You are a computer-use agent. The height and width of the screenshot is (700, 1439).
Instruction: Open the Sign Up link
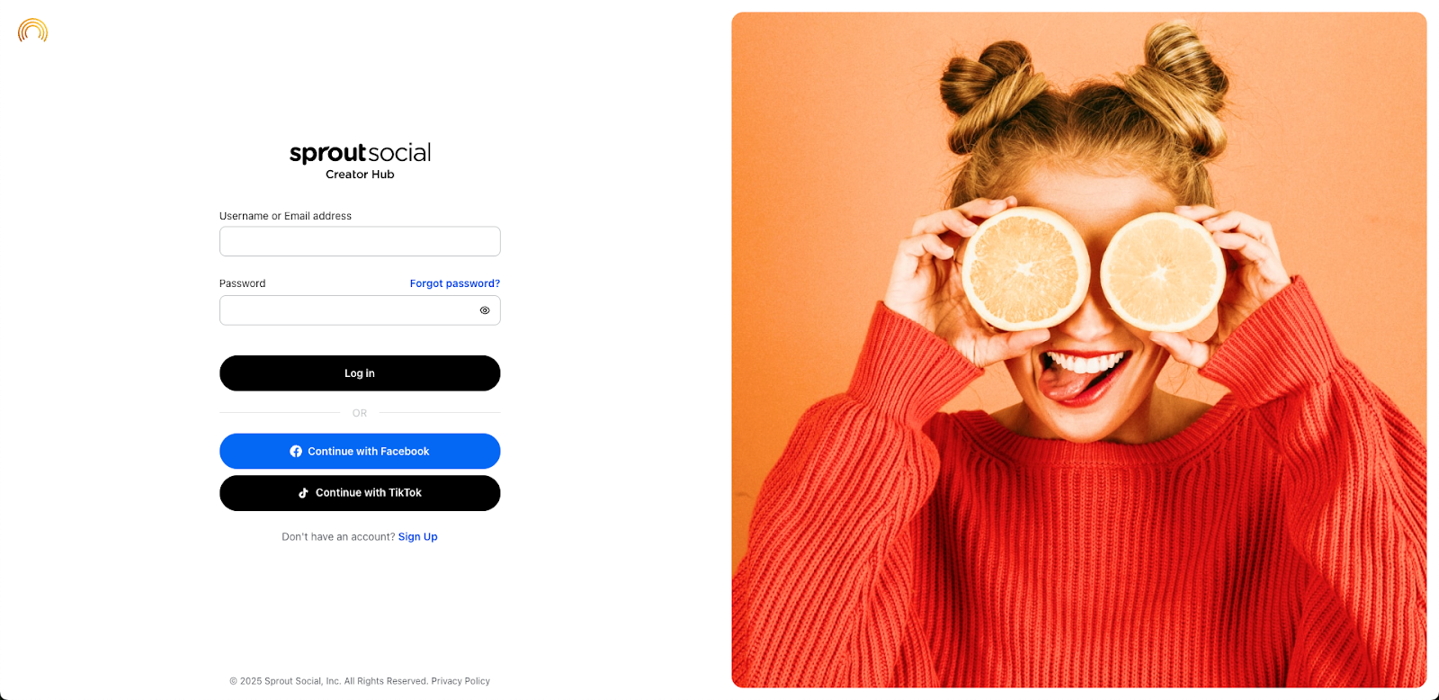418,537
